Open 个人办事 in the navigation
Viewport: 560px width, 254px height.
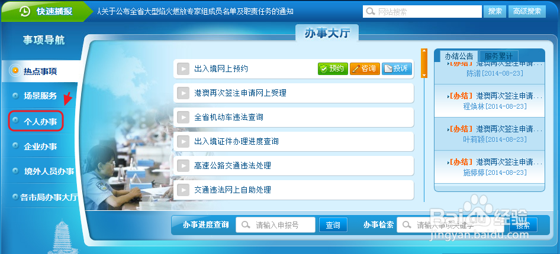(40, 122)
